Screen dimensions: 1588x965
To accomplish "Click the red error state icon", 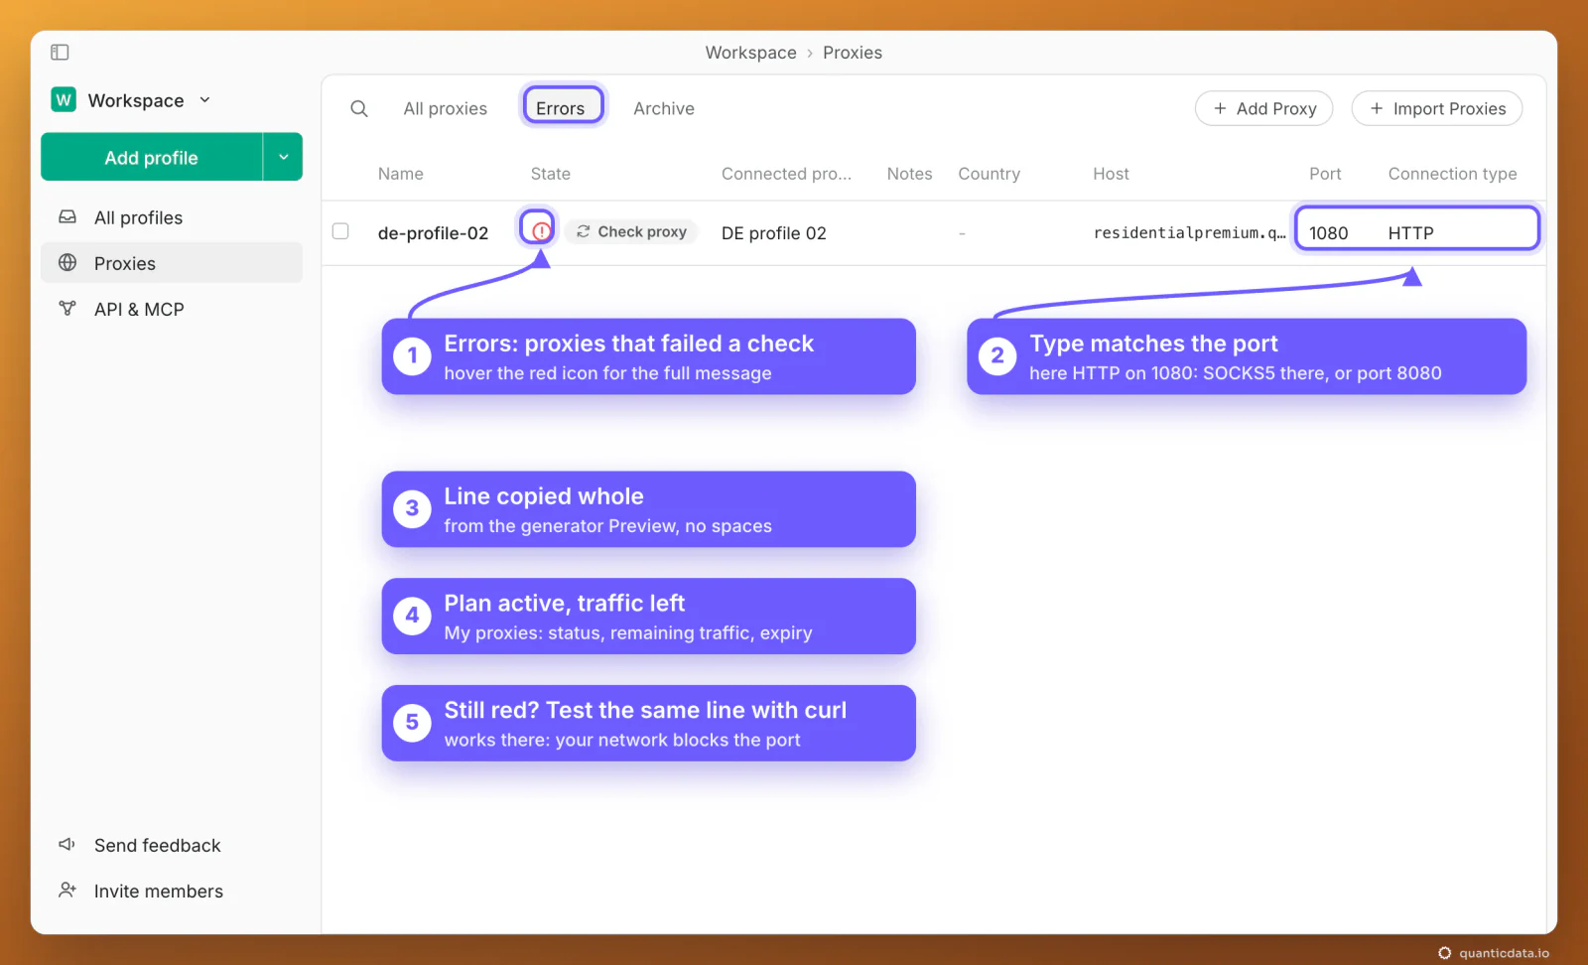I will pos(540,231).
